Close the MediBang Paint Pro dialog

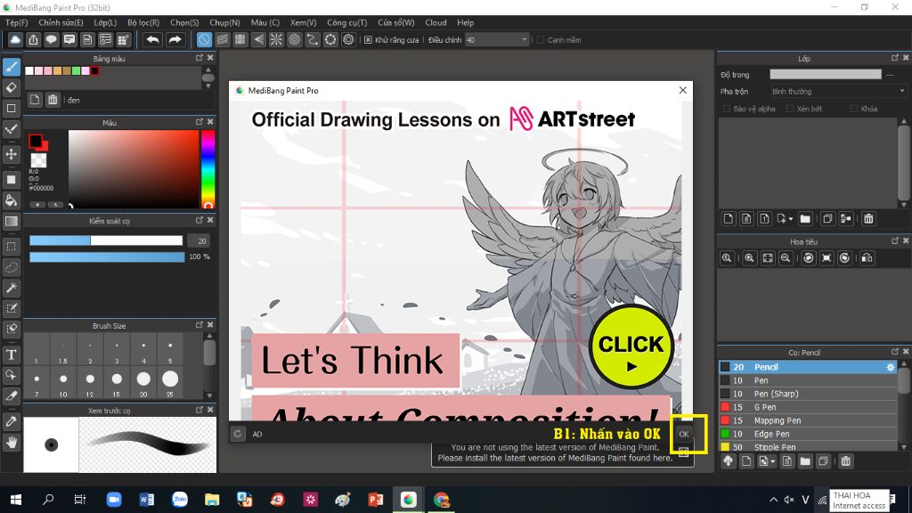[683, 90]
